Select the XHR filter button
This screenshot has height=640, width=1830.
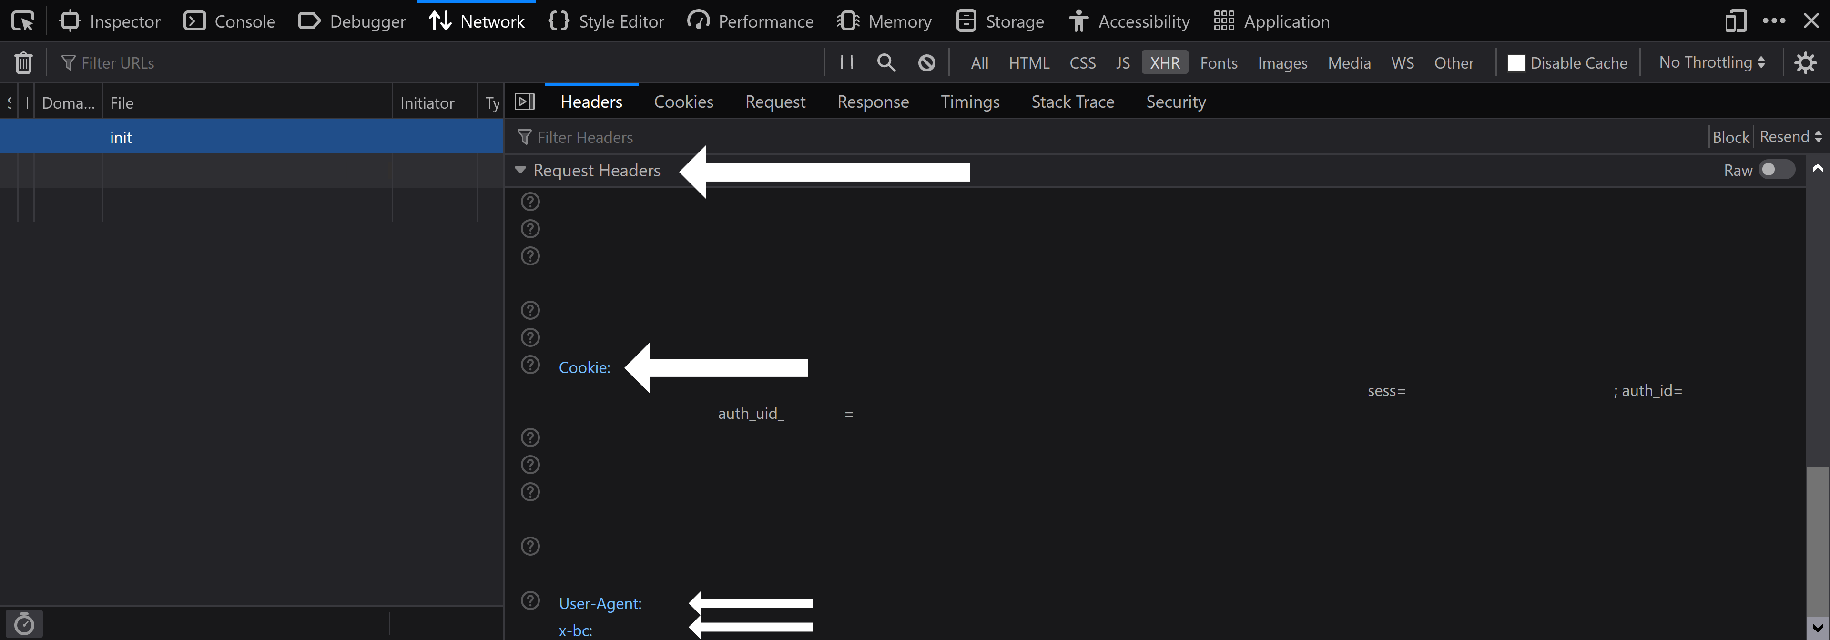(x=1164, y=62)
